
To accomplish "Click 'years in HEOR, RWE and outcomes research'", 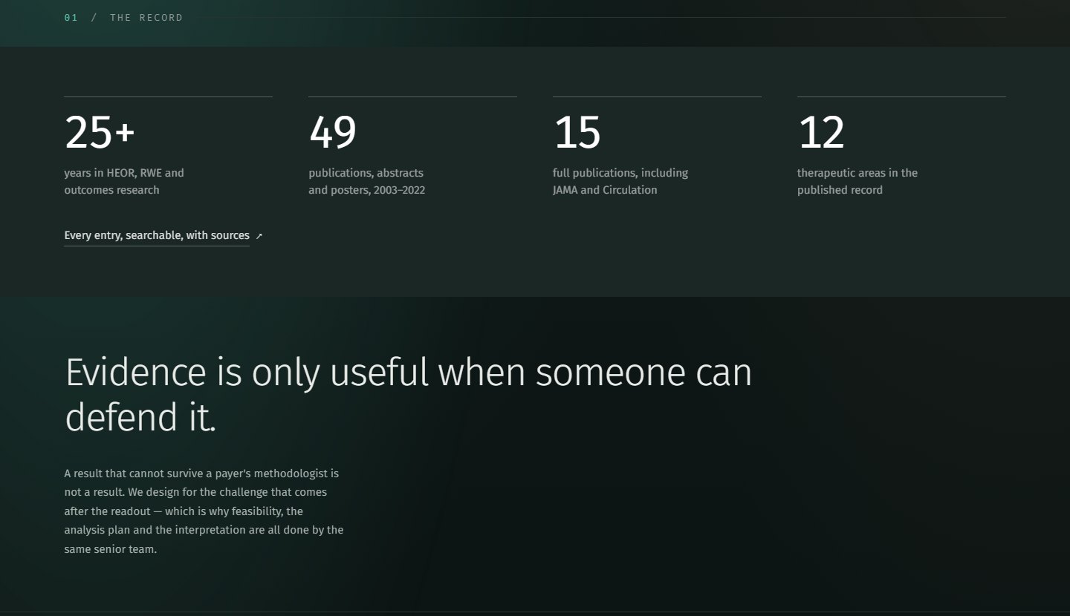I will point(124,181).
